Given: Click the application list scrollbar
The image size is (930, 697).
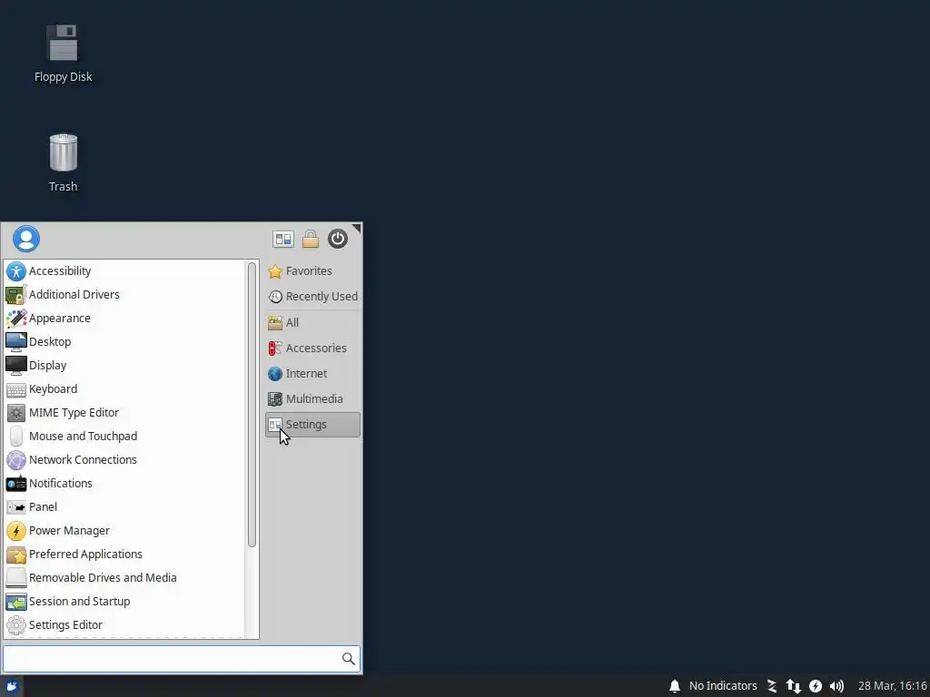Looking at the screenshot, I should 252,404.
